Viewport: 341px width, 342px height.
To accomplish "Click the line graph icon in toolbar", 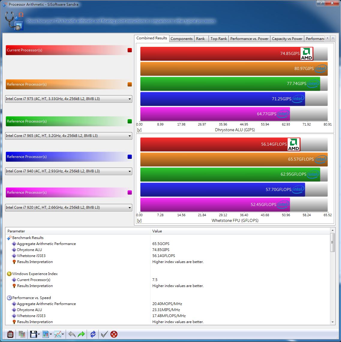I will coord(58,334).
